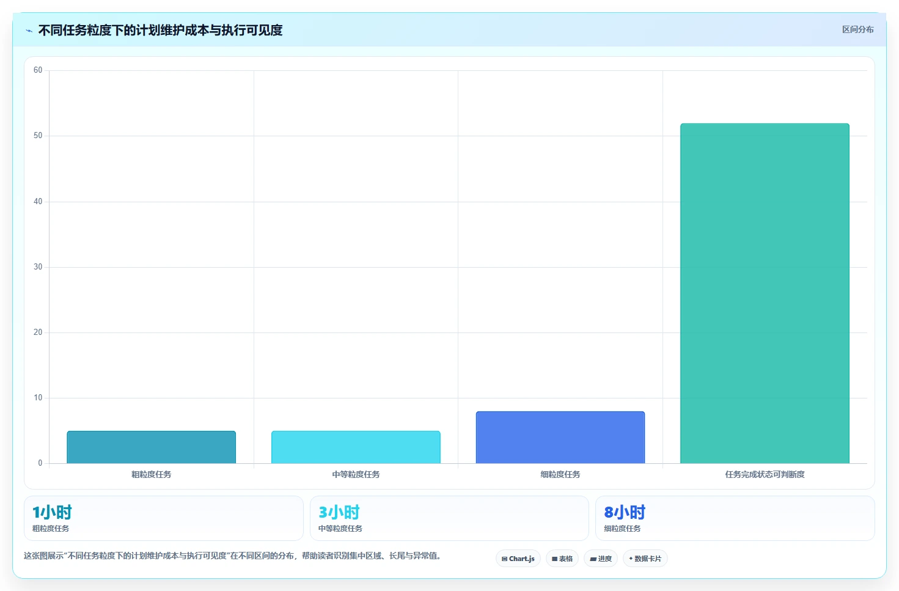Select the 1小时 summary card
Screen dimensions: 899x591
(x=164, y=518)
